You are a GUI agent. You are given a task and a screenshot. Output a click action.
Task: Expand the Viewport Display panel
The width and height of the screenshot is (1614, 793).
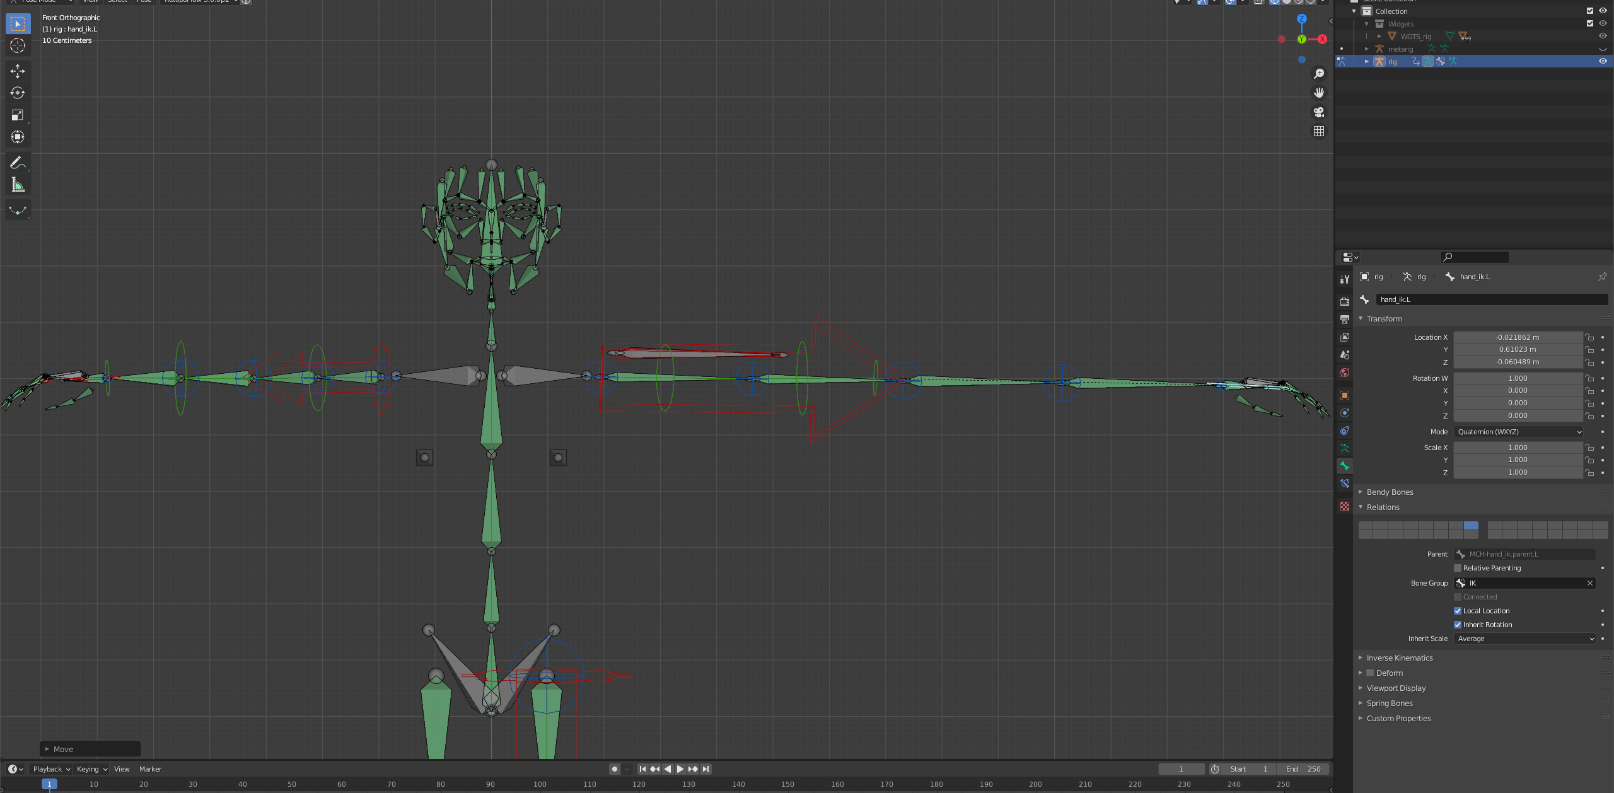tap(1361, 688)
